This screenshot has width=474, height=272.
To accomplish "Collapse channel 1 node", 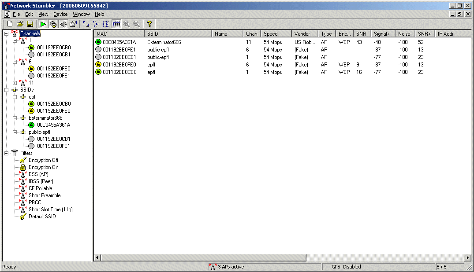I will click(15, 40).
